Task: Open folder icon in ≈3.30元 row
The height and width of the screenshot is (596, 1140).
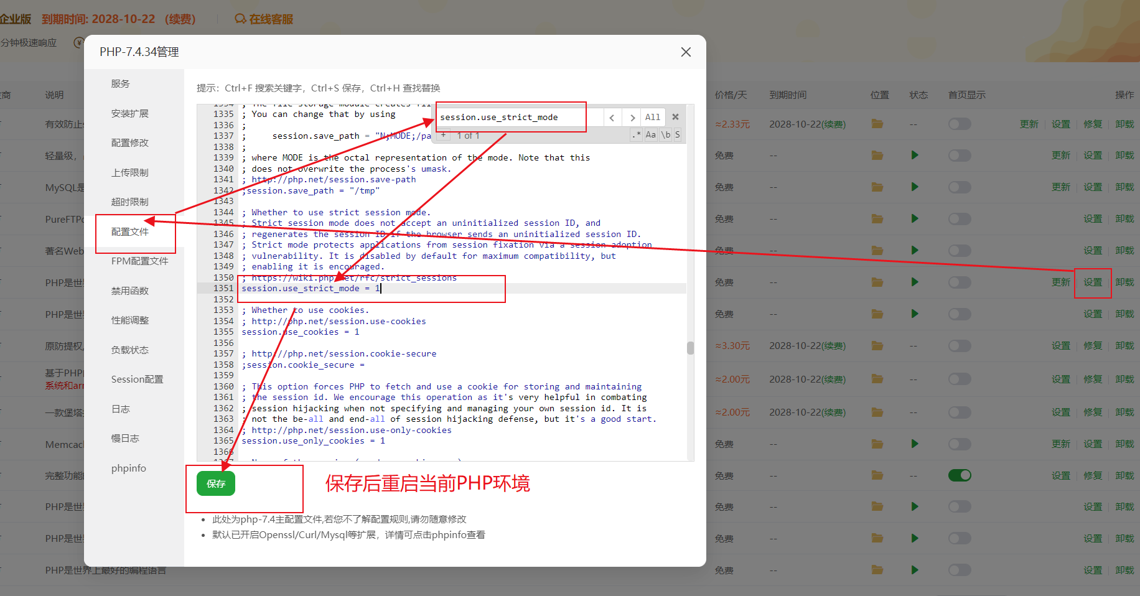Action: 877,345
